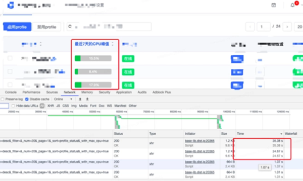This screenshot has width=303, height=181.
Task: Open the Online throttling dropdown
Action: (63, 99)
